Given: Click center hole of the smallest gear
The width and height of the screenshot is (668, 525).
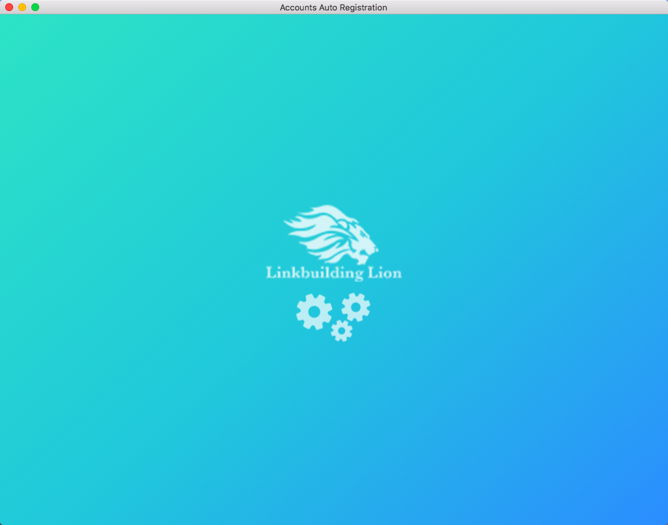Looking at the screenshot, I should coord(341,331).
